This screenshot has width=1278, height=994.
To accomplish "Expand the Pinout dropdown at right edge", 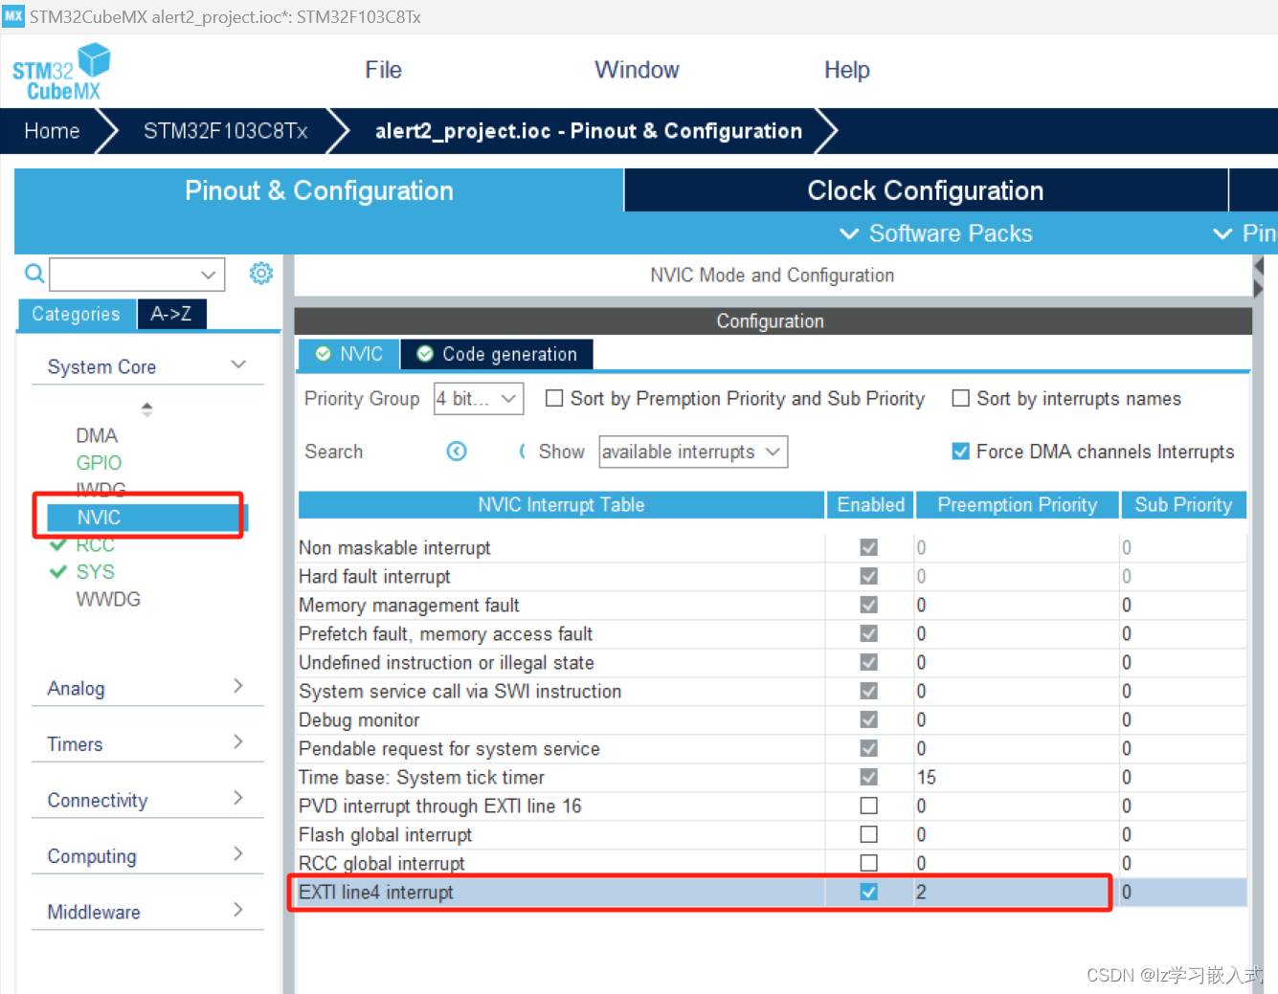I will 1244,233.
